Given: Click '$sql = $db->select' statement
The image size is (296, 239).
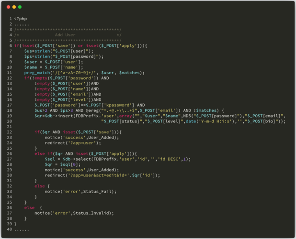Looking at the screenshot, I should click(x=118, y=159).
